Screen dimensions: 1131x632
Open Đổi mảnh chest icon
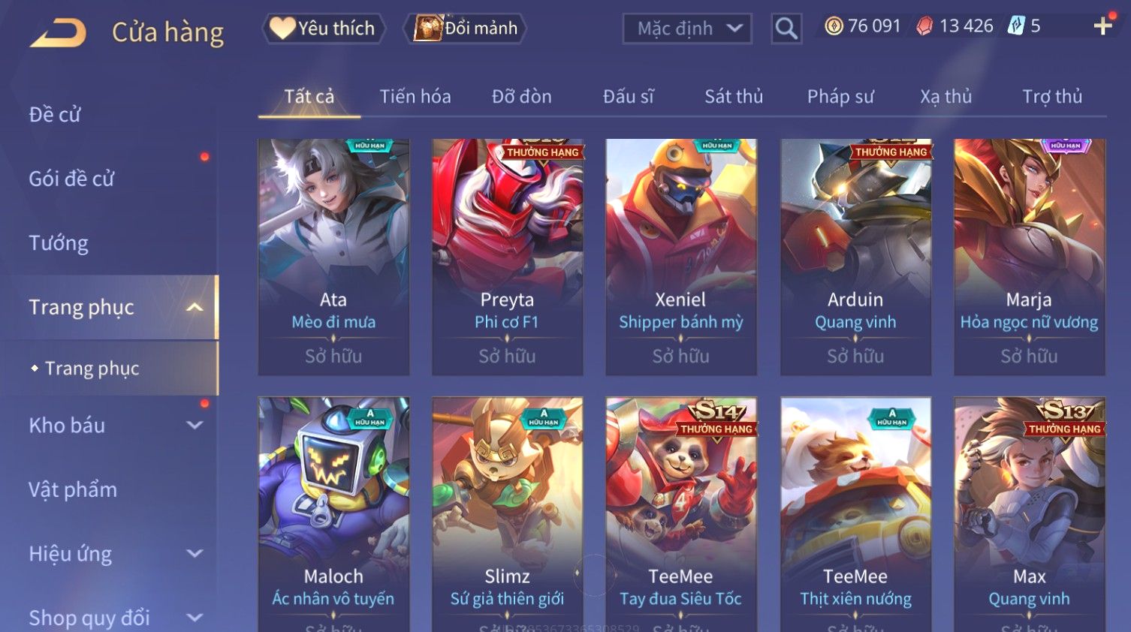coord(466,29)
